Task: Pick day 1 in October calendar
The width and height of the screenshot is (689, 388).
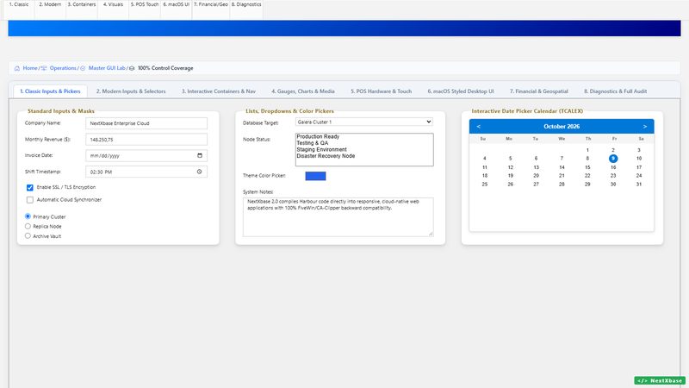Action: click(x=587, y=150)
